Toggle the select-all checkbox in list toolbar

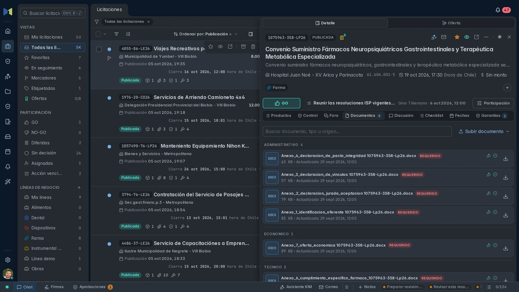(98, 34)
